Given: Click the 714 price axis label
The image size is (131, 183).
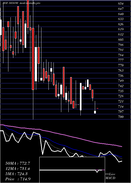Looking at the screenshot, I should [121, 106].
